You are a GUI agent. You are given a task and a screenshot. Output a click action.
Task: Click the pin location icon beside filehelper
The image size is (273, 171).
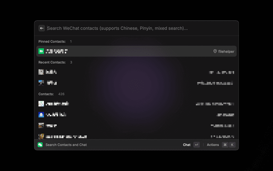(215, 51)
